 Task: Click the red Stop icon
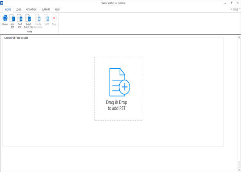point(54,18)
